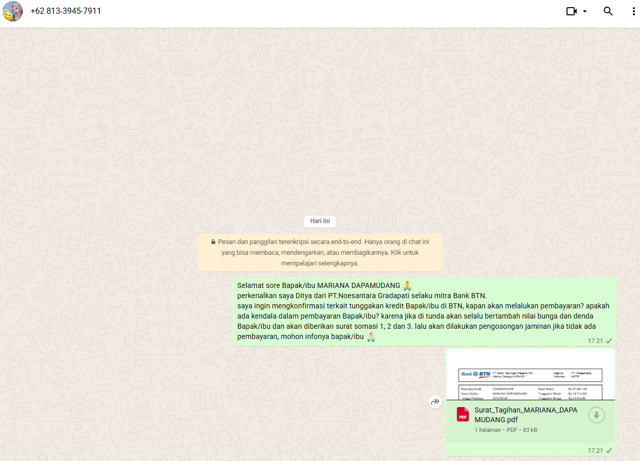640x461 pixels.
Task: Open Surat_Tagihan_MARIANA_DAPAMUDANG.pdf file name
Action: click(526, 415)
